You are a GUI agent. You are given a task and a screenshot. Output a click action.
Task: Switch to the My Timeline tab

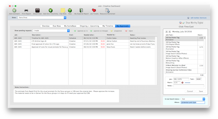(x=107, y=26)
